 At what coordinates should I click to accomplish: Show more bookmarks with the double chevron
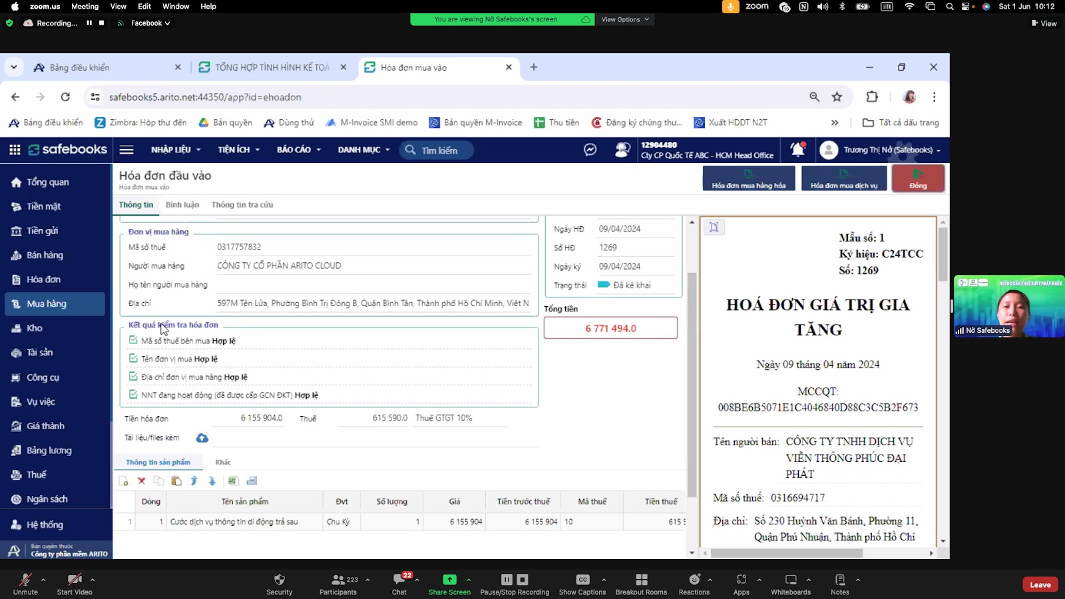click(x=835, y=122)
